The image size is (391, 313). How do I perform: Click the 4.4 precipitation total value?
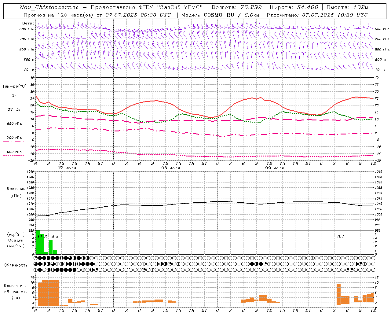pyautogui.click(x=55, y=237)
